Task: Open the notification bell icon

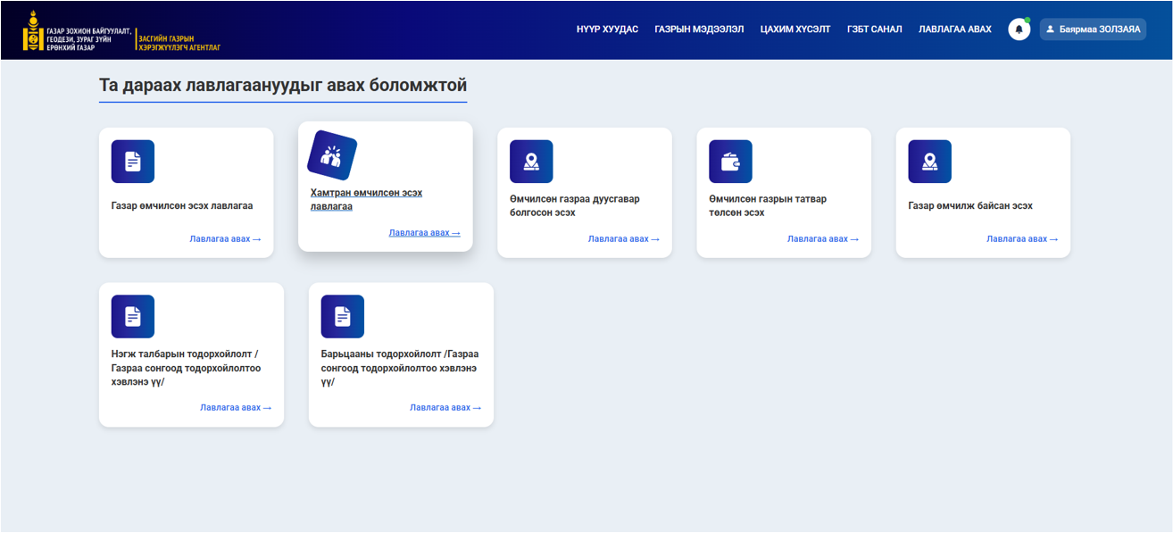Action: pyautogui.click(x=1019, y=29)
